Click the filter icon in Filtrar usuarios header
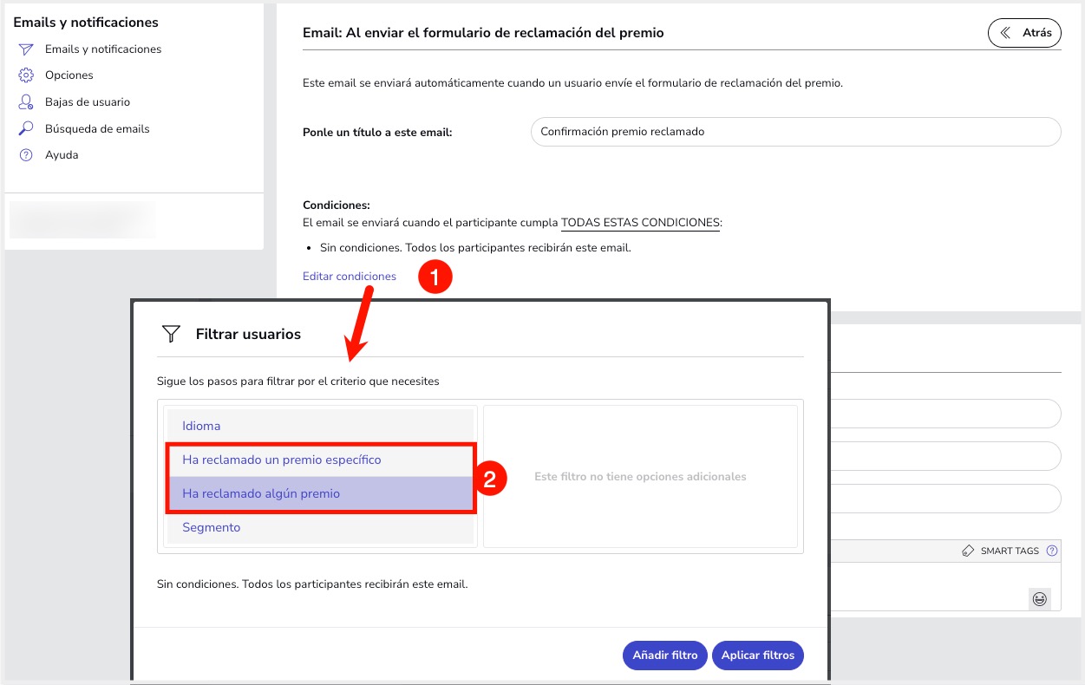Screen dimensions: 1085x685 coord(170,334)
